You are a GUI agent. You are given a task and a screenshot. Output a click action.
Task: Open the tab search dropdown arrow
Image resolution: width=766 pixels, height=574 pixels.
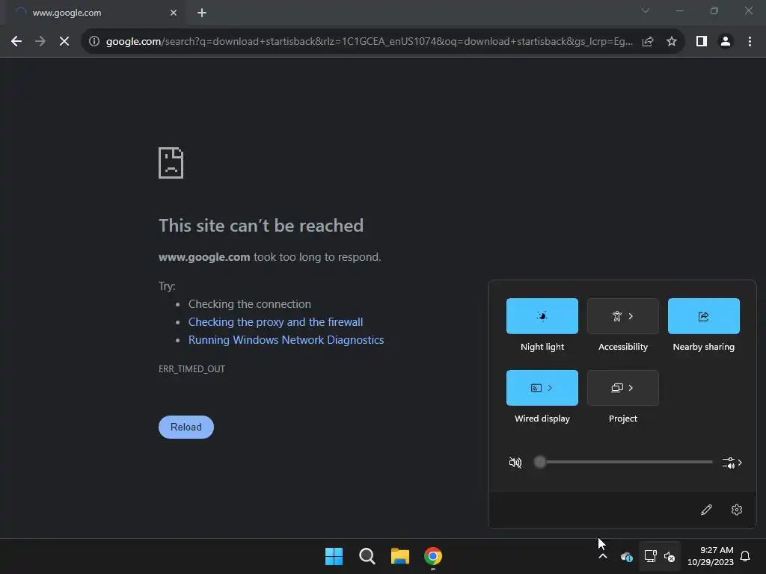pos(646,10)
